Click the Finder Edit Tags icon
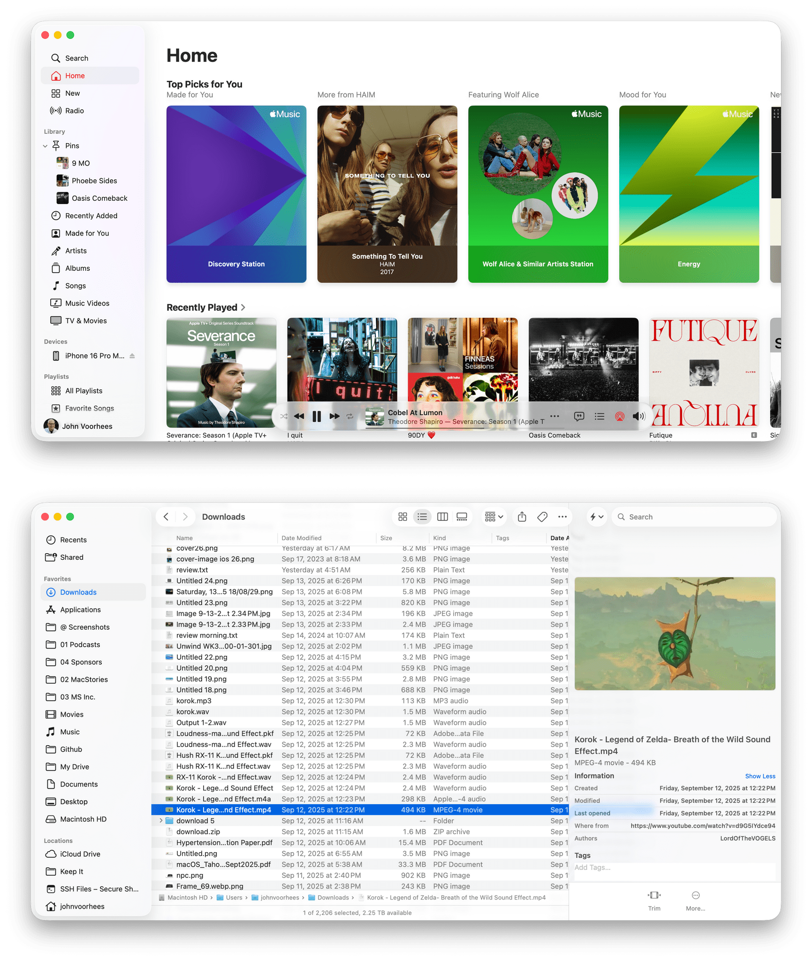The height and width of the screenshot is (961, 812). 542,517
